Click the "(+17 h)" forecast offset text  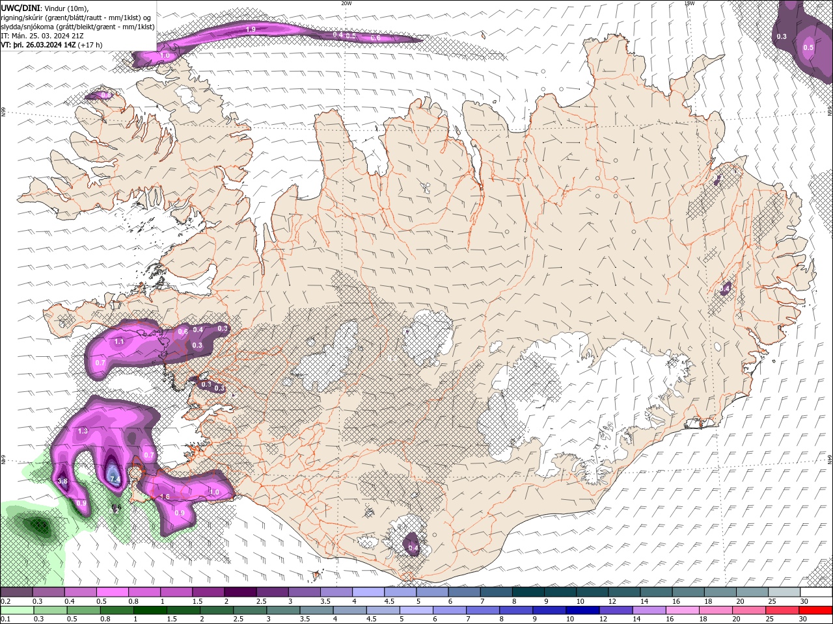click(x=90, y=45)
